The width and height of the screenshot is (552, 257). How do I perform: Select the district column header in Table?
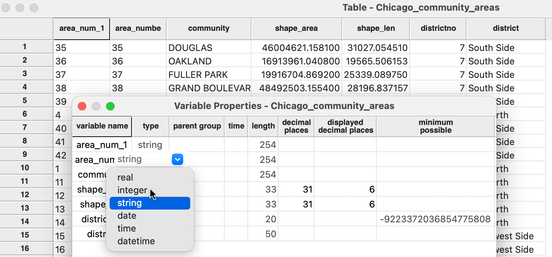506,29
